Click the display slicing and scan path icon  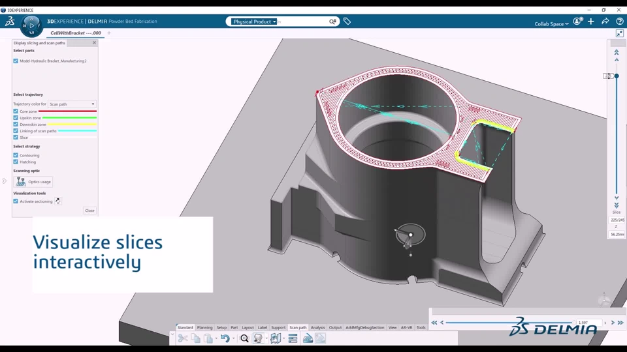click(x=308, y=338)
